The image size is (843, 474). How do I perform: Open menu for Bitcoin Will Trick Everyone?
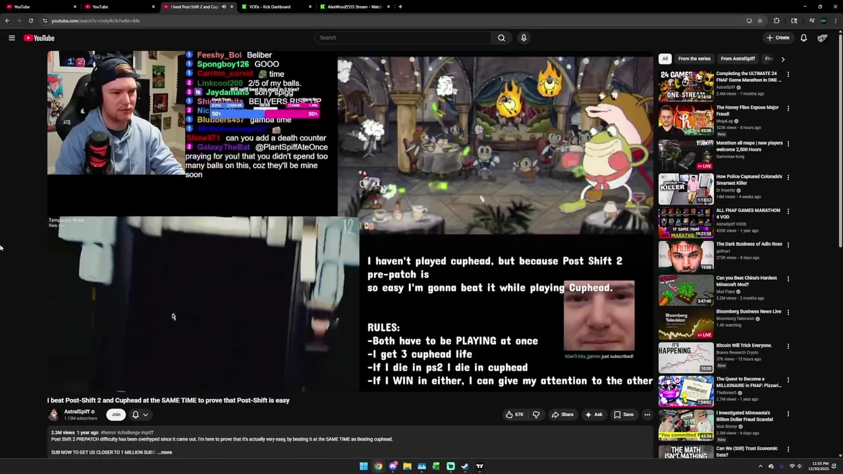(x=788, y=346)
